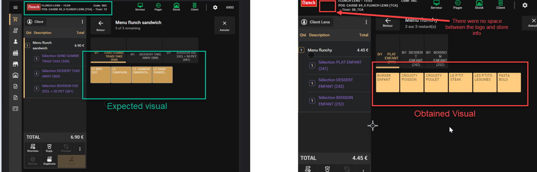Select Sélection PLAT ENFANT (241) line
Viewport: 537px width, 172px height.
pos(340,65)
